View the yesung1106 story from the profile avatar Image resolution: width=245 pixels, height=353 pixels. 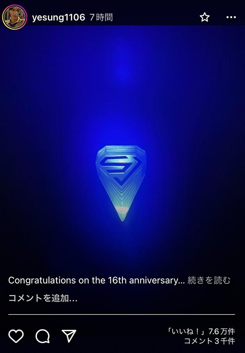pyautogui.click(x=15, y=17)
